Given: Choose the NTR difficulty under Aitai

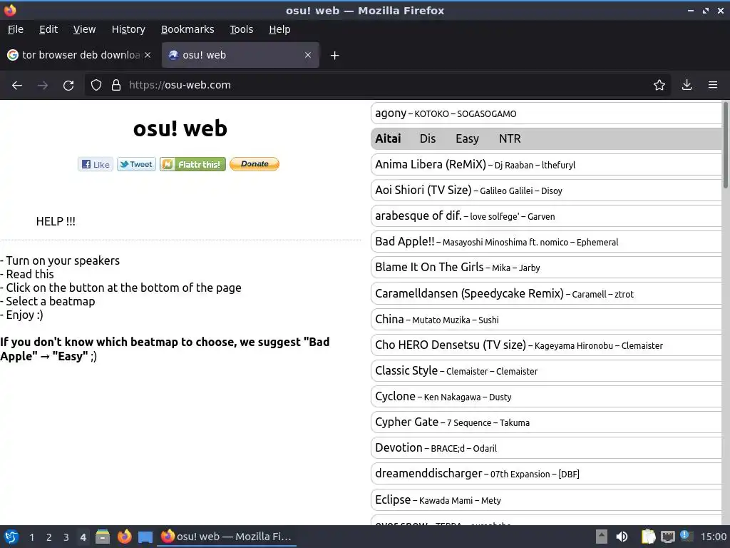Looking at the screenshot, I should (x=510, y=139).
